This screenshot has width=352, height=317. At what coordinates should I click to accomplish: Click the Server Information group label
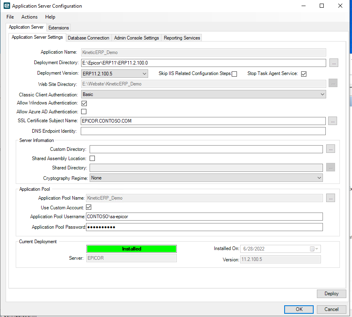[37, 140]
